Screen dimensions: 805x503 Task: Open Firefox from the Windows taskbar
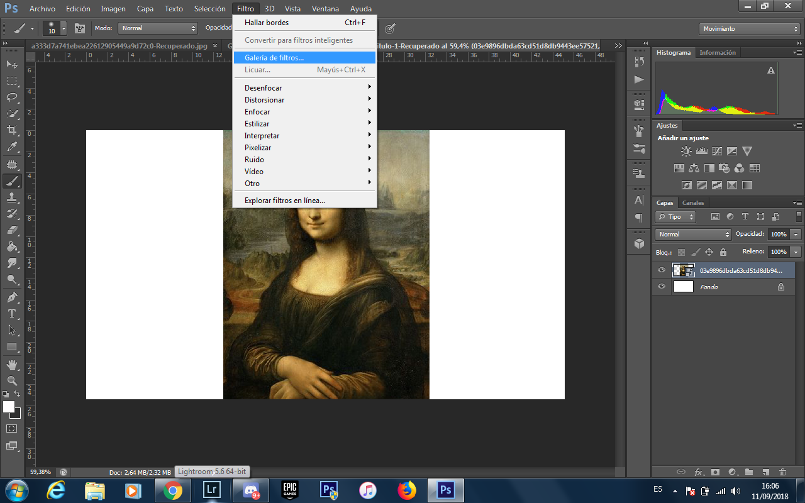pos(407,490)
